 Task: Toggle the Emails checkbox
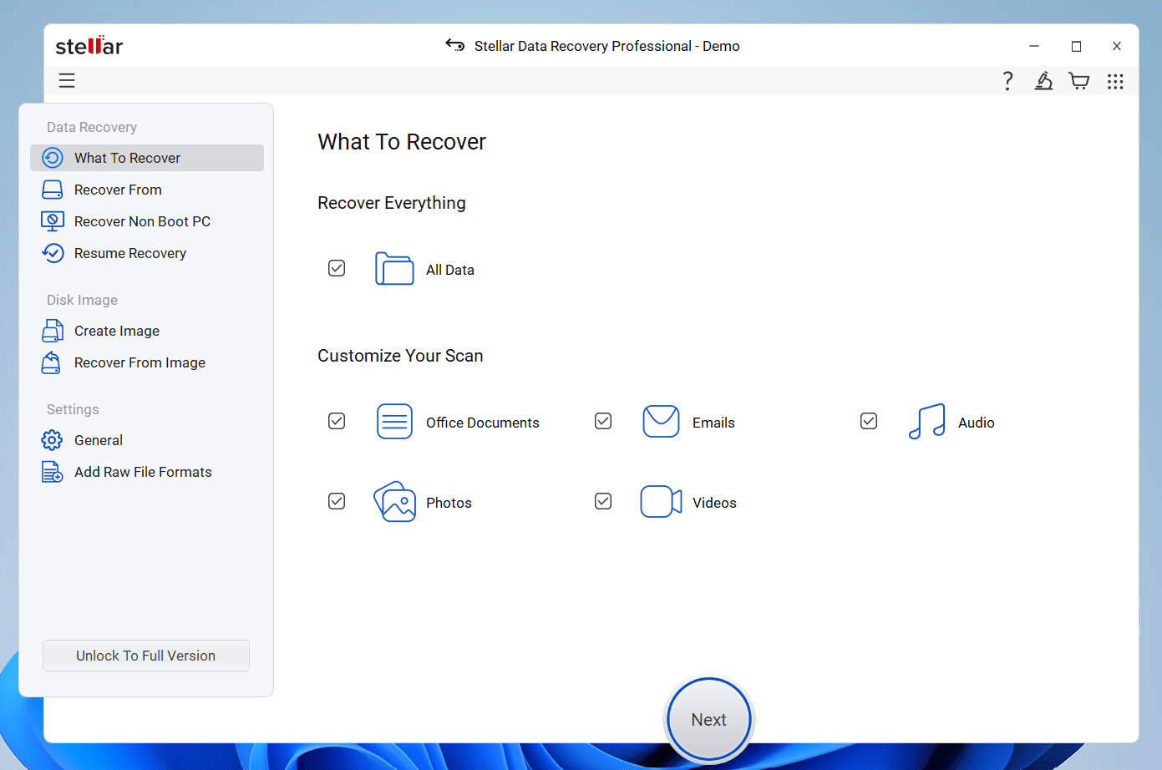tap(603, 421)
